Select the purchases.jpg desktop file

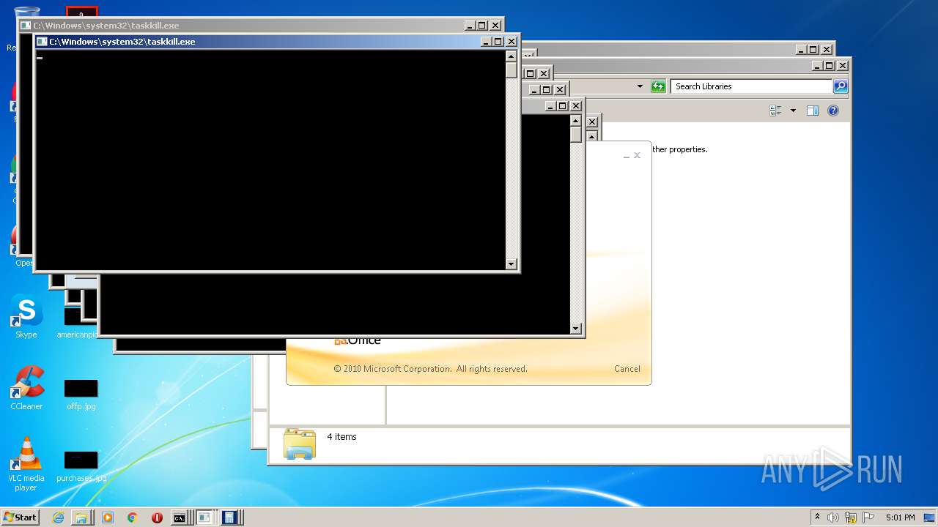tap(81, 467)
